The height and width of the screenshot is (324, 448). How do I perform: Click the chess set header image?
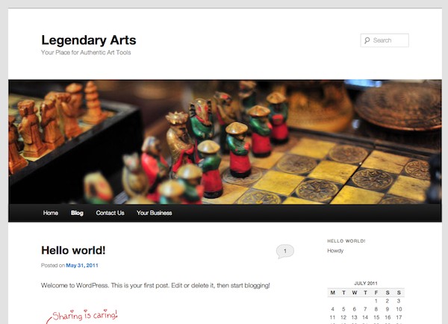point(225,142)
